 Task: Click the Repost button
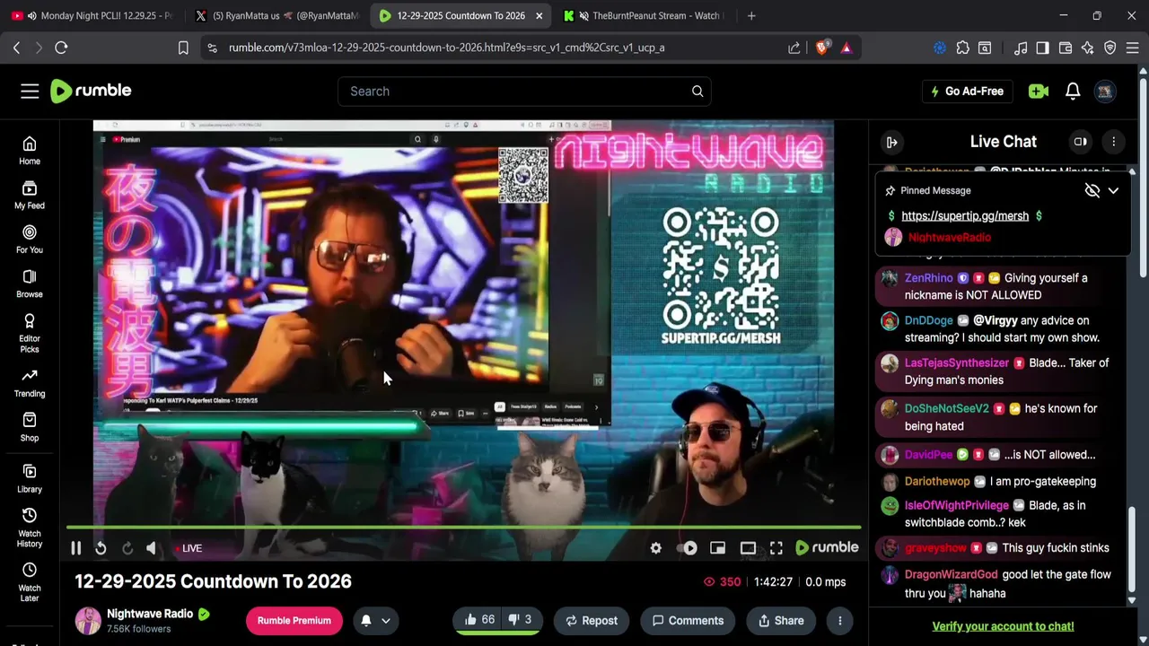592,620
